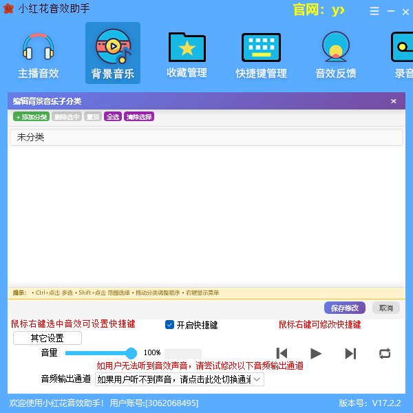
Task: Click 用户账号 [3062068495] in status bar
Action: (154, 403)
